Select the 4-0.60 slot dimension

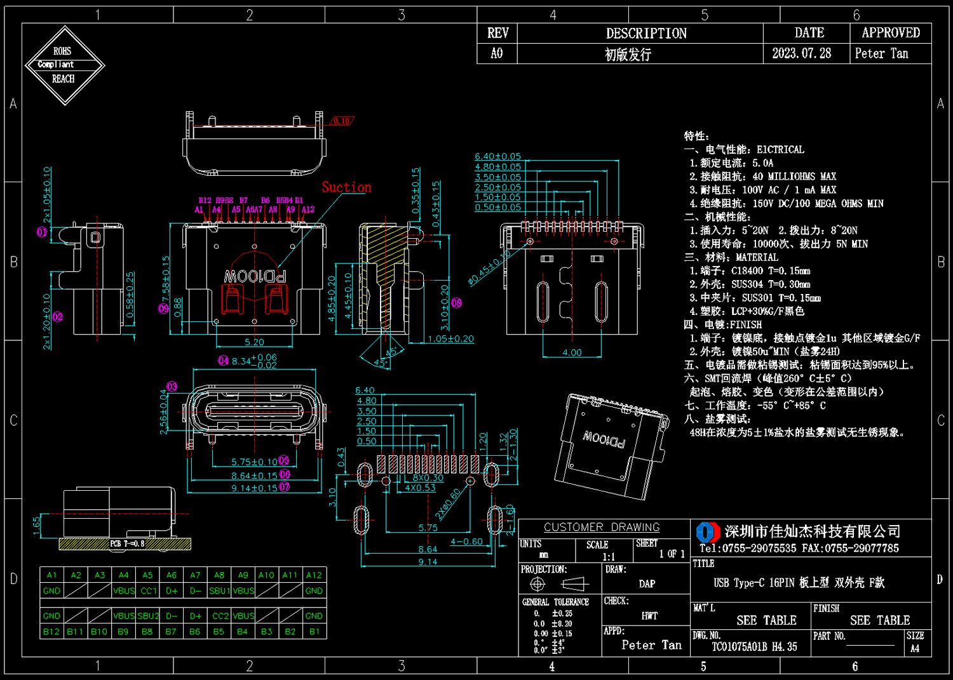466,542
